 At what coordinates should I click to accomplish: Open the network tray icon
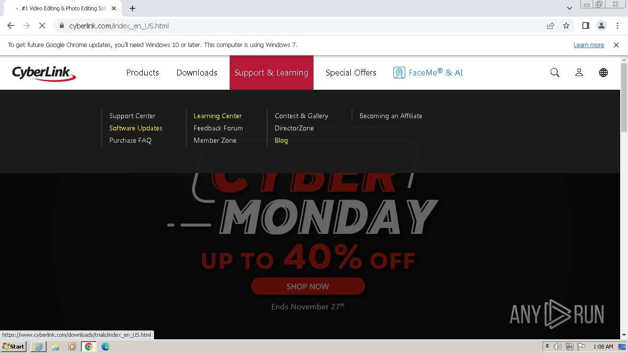(569, 347)
